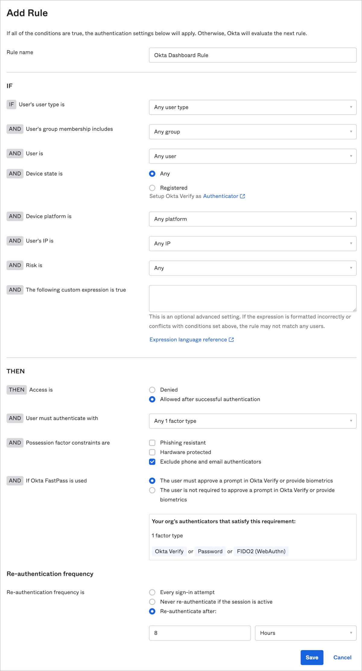Click the external link icon after Expression language reference

click(x=231, y=340)
